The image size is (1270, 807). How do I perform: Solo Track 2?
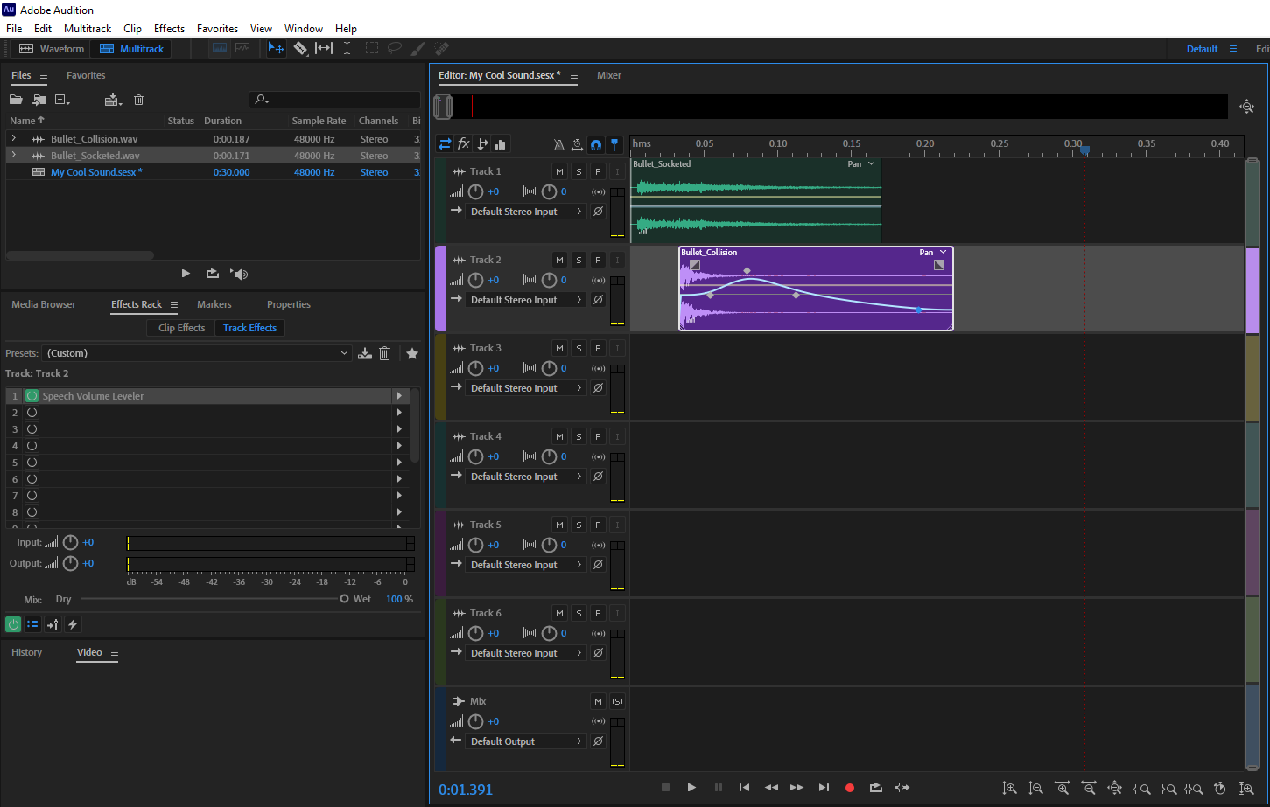[579, 260]
